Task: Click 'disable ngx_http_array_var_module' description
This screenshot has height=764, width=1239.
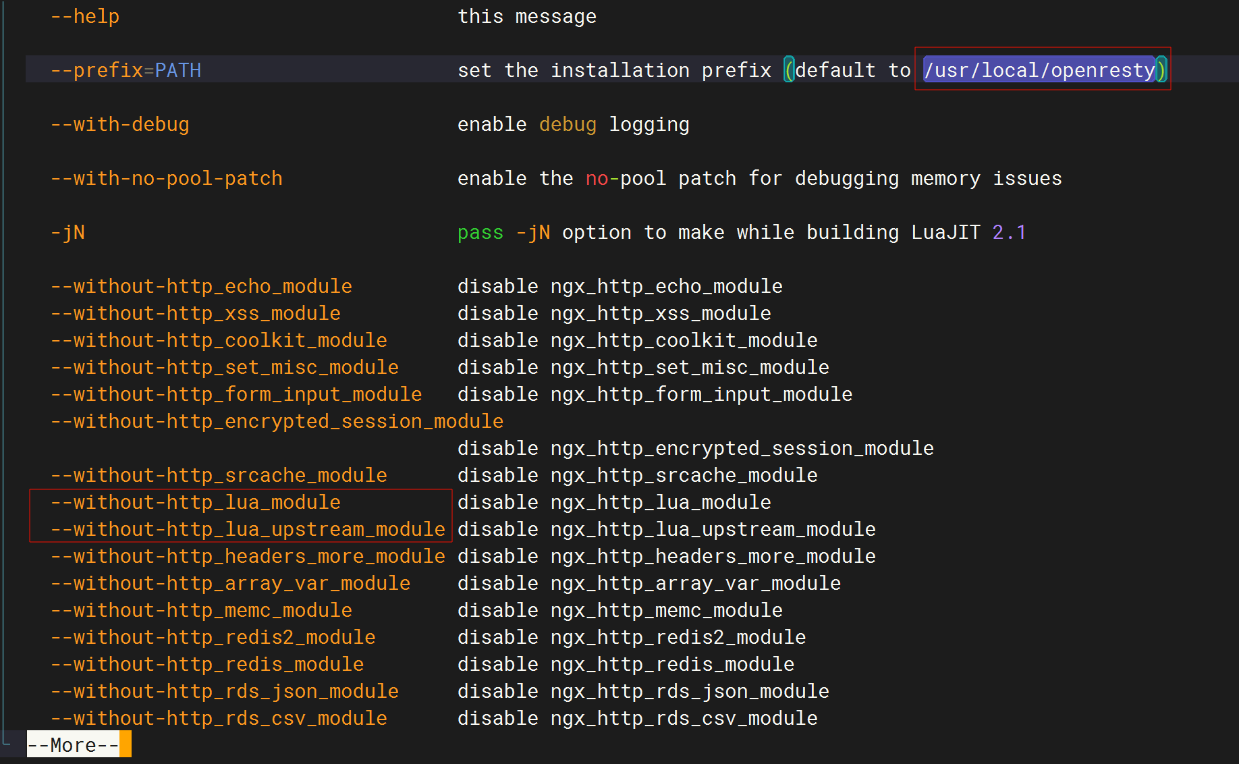Action: 649,583
